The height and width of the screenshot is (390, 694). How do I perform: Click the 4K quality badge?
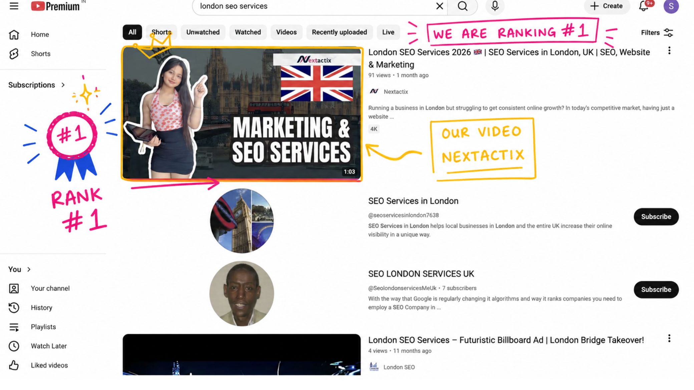pyautogui.click(x=374, y=129)
